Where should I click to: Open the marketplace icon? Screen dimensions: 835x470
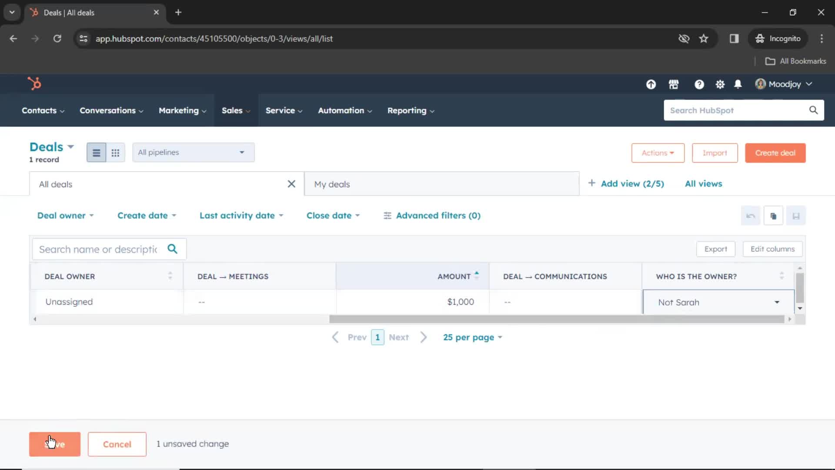click(674, 84)
